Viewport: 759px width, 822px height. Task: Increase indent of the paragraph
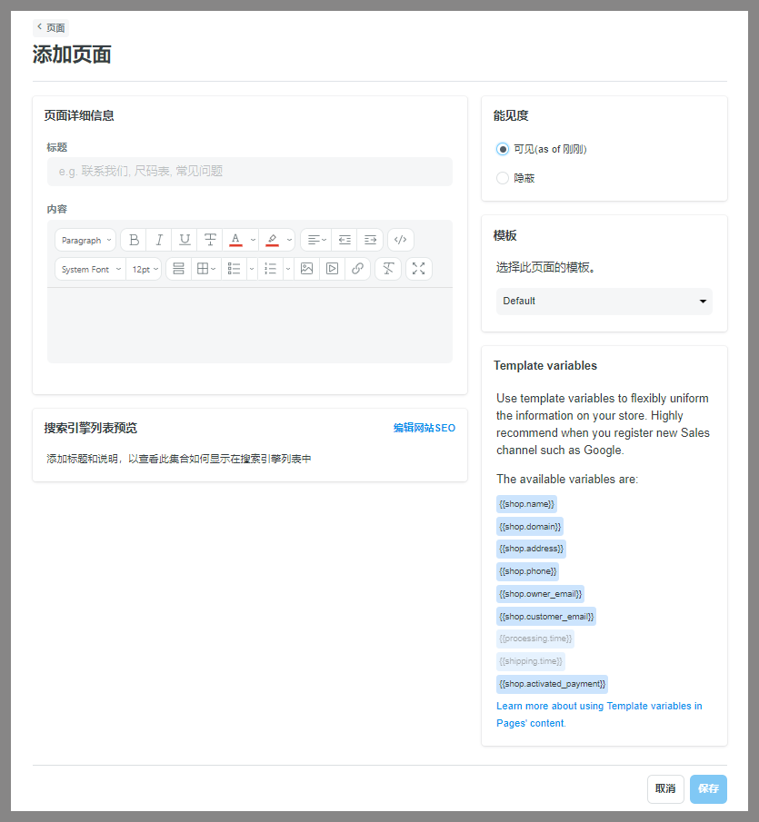tap(370, 240)
